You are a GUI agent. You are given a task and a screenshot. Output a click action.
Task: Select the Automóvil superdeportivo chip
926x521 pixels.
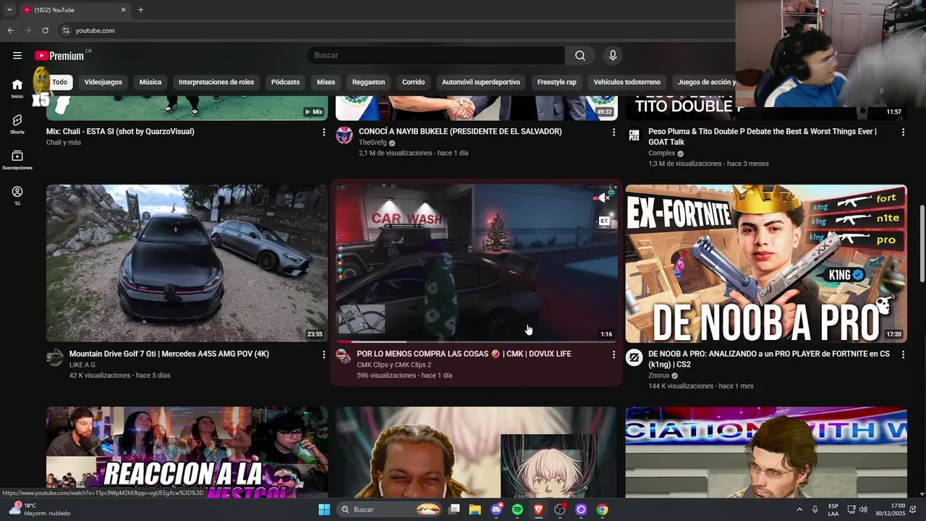point(481,82)
